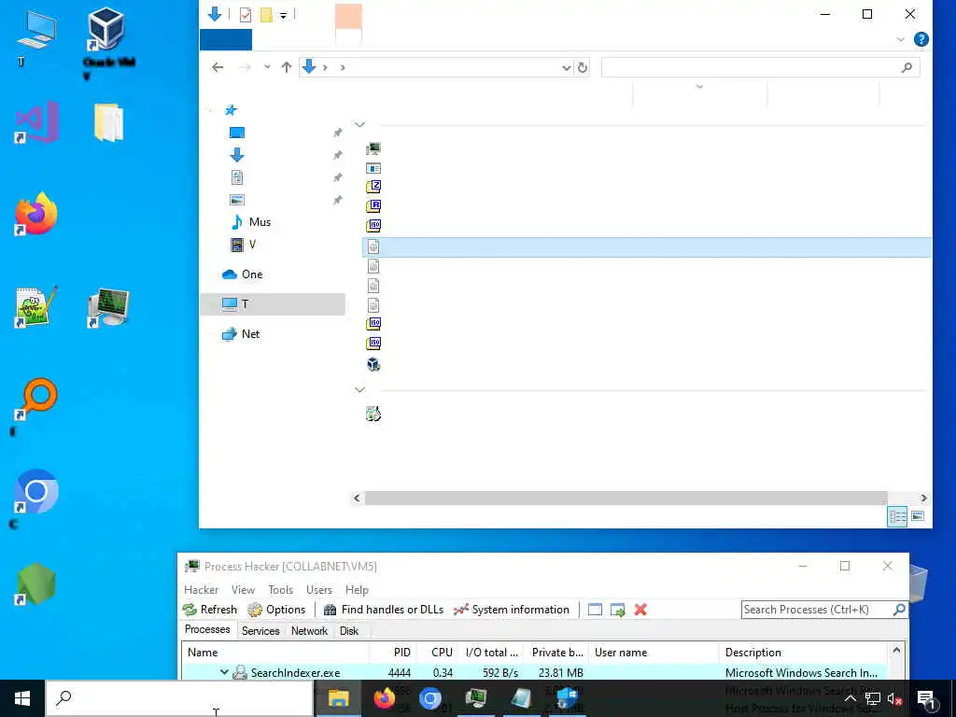Click Refresh in Process Hacker toolbar

coord(209,609)
